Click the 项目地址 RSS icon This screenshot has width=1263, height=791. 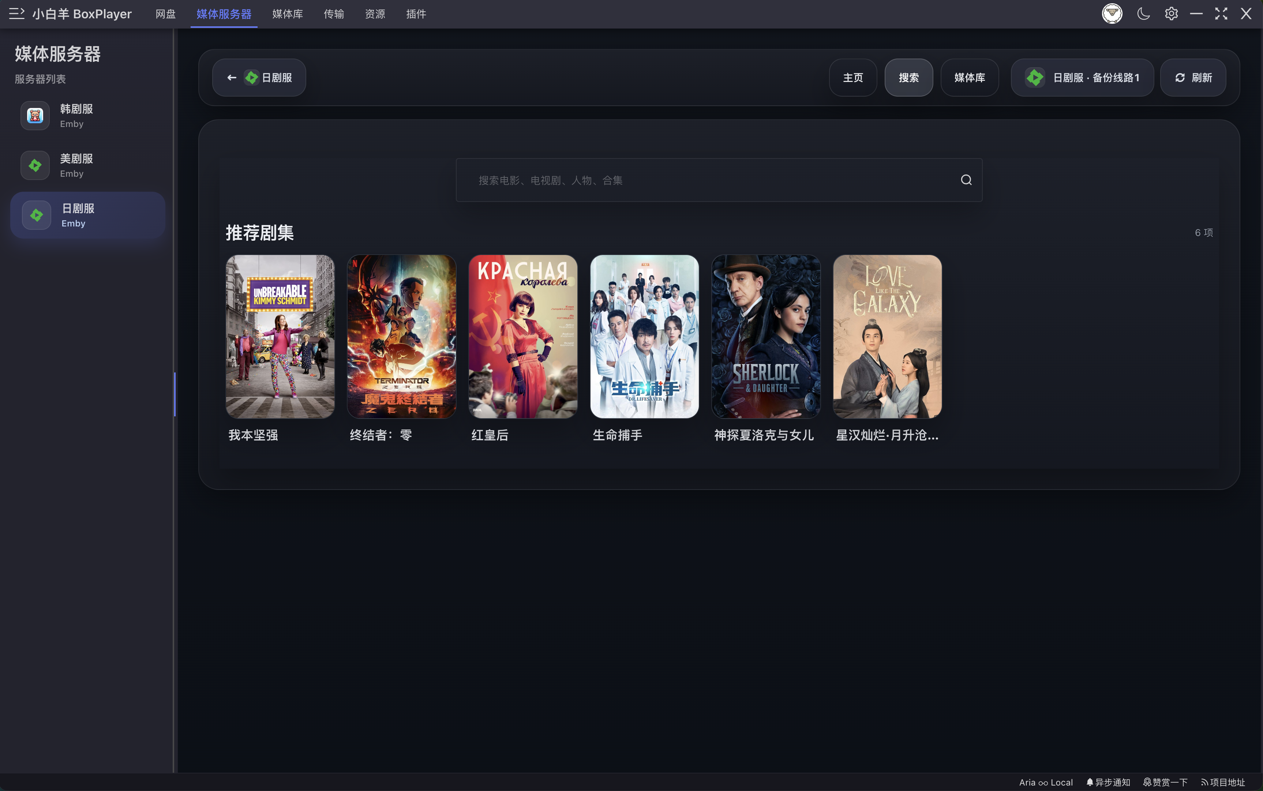(1204, 782)
